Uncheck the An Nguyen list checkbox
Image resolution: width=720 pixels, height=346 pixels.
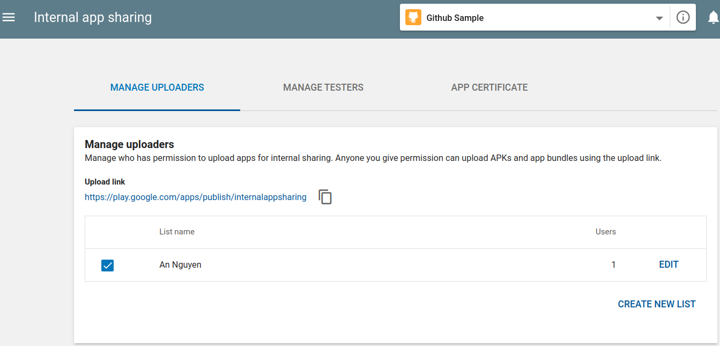point(107,265)
